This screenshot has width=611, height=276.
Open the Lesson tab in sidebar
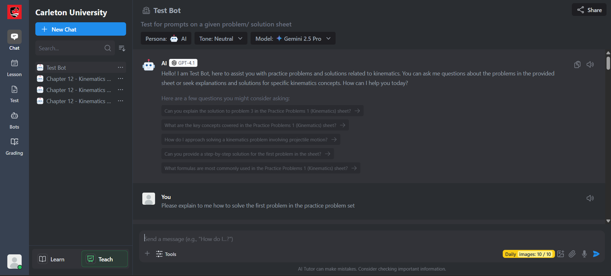[x=14, y=68]
